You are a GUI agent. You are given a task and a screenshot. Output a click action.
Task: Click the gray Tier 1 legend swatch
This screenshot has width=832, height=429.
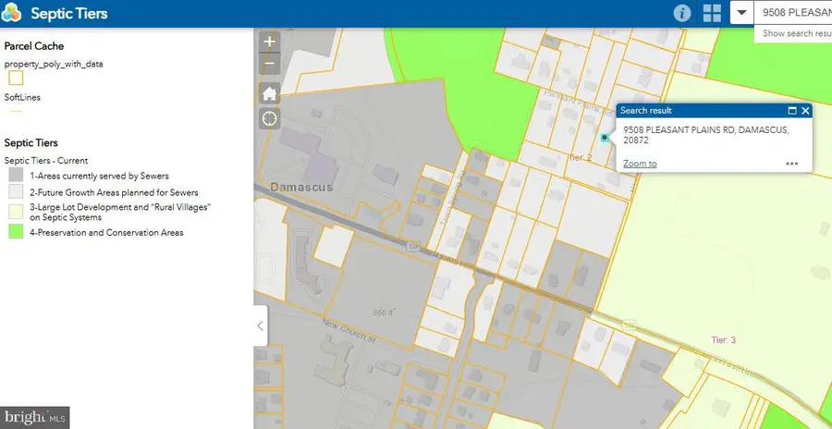click(x=16, y=175)
